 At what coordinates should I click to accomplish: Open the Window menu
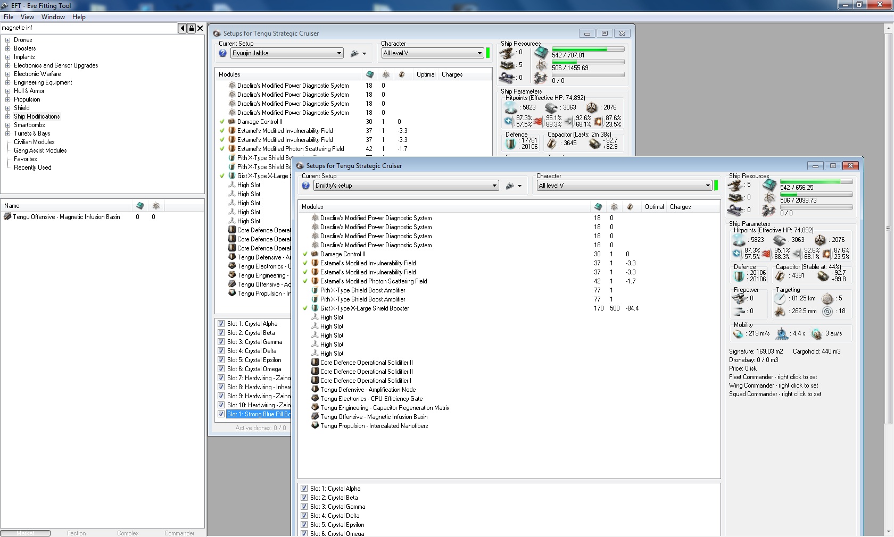point(53,17)
